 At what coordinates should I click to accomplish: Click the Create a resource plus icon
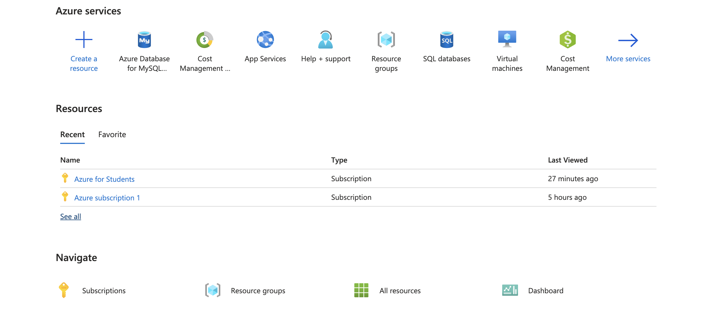(84, 40)
